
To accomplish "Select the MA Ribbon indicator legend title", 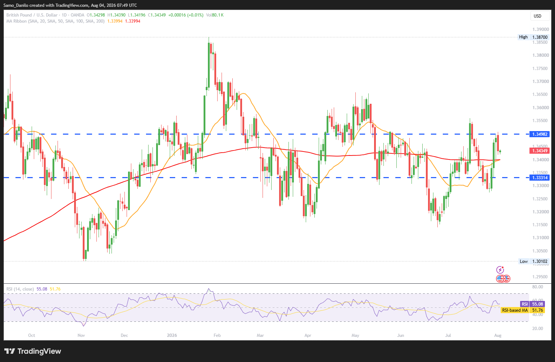I will coord(55,21).
